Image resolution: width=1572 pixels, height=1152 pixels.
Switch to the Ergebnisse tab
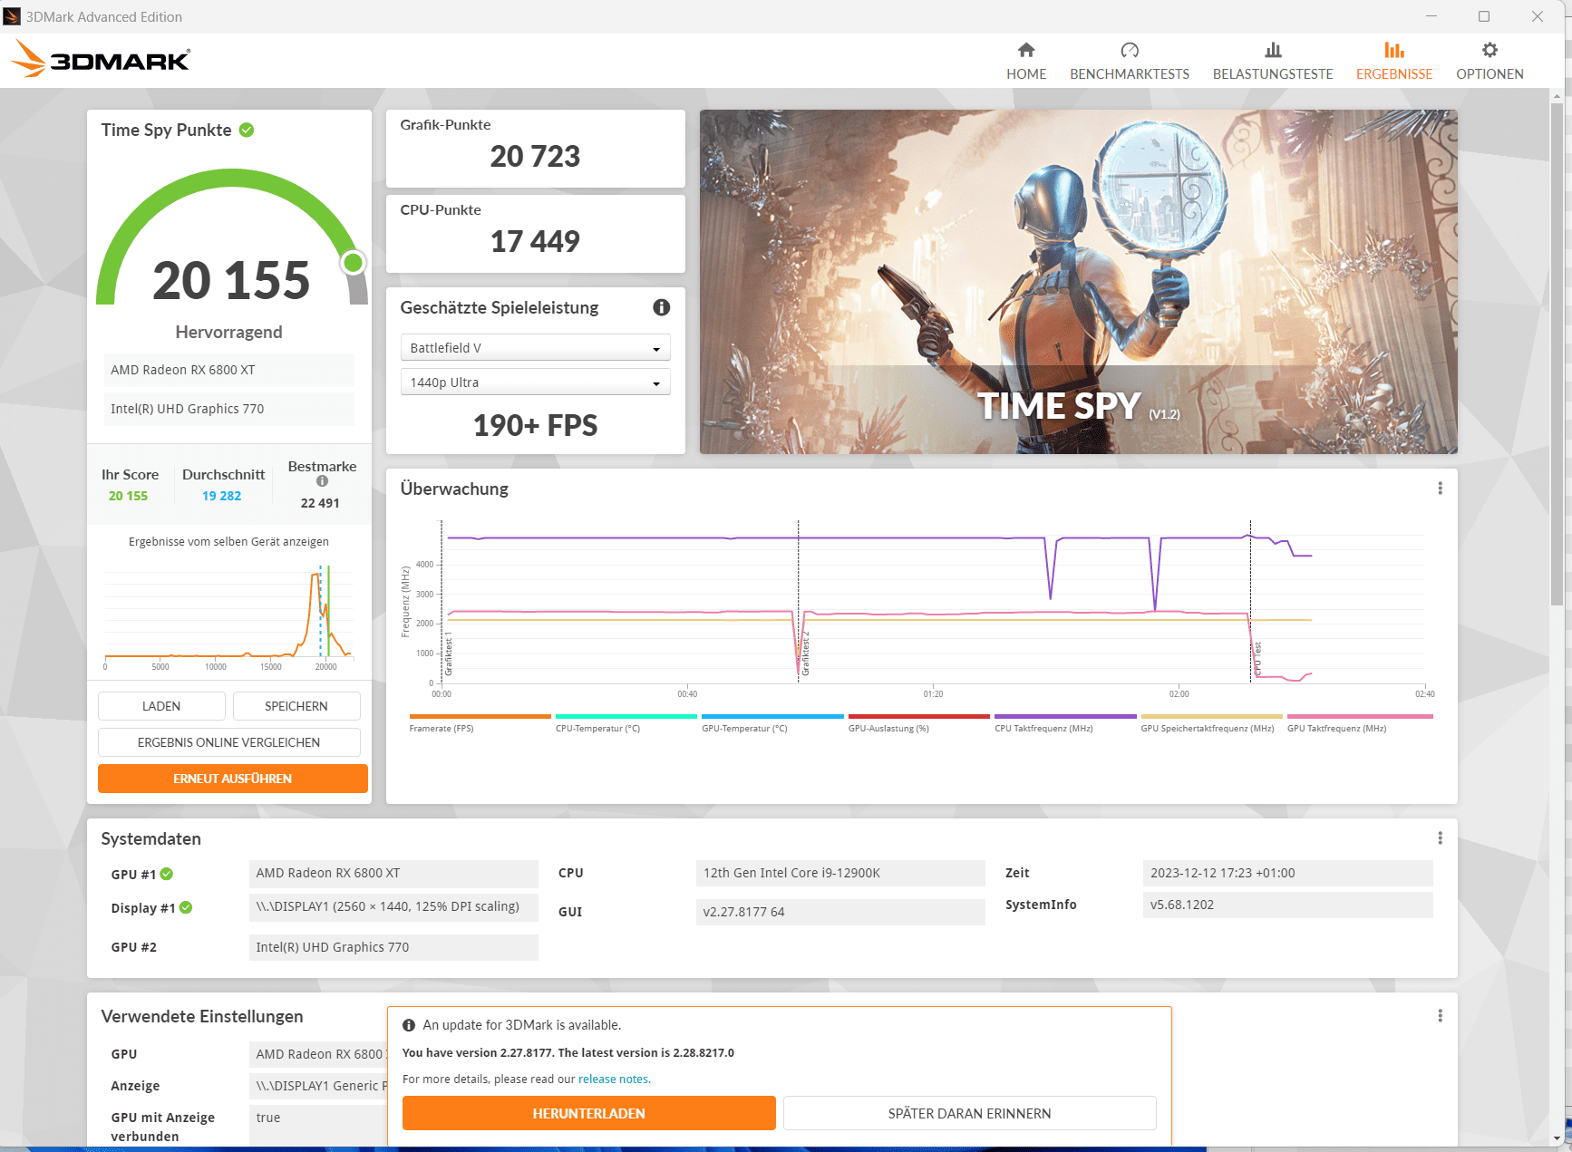point(1394,62)
